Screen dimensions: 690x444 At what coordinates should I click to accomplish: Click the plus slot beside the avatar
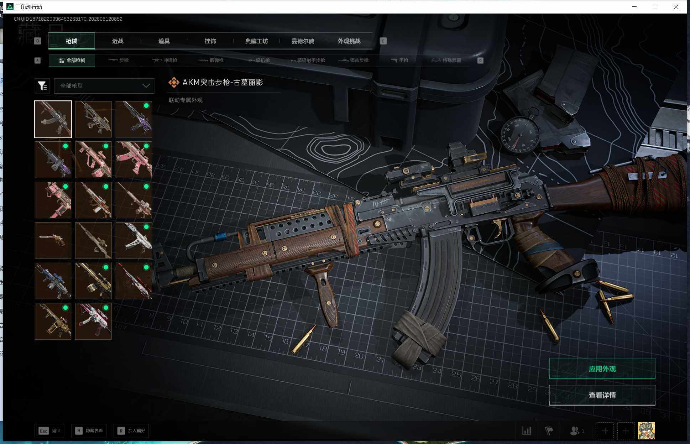click(x=626, y=431)
